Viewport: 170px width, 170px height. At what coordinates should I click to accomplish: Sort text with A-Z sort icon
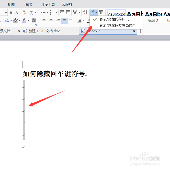(85, 12)
